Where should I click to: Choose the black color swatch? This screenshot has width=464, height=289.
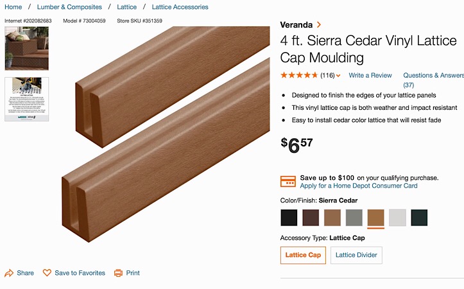pos(289,218)
